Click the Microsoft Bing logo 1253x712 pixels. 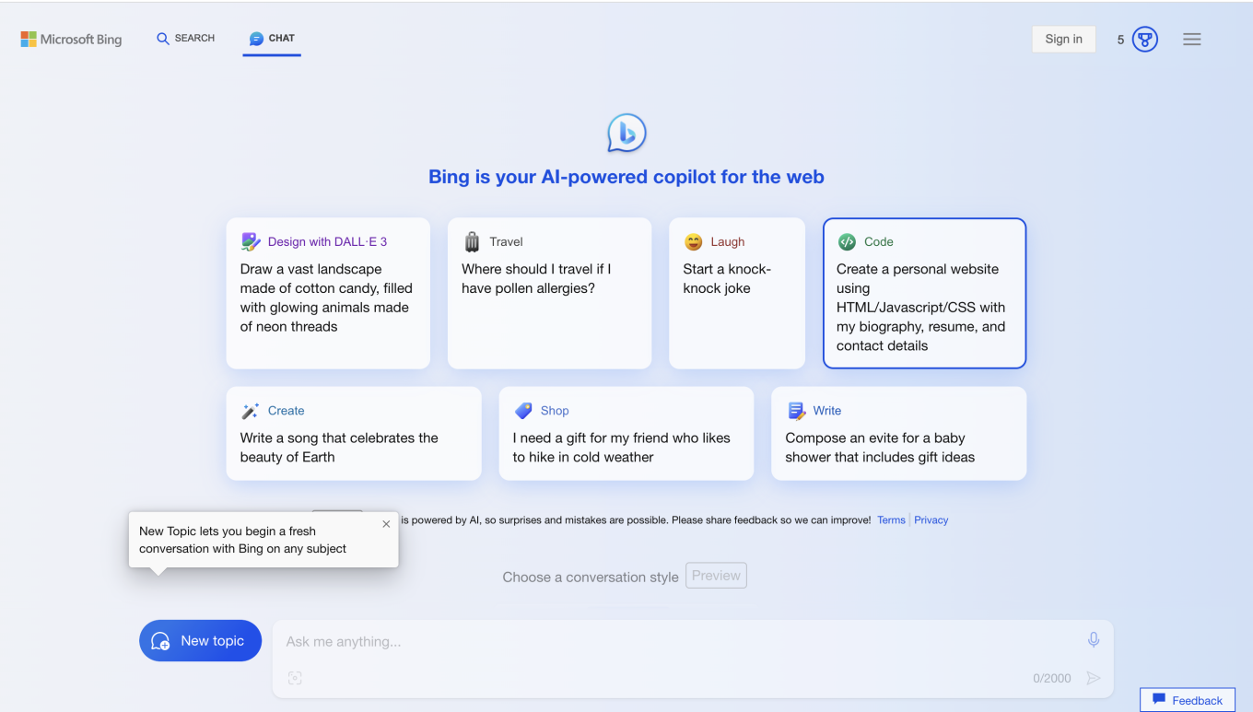point(71,40)
